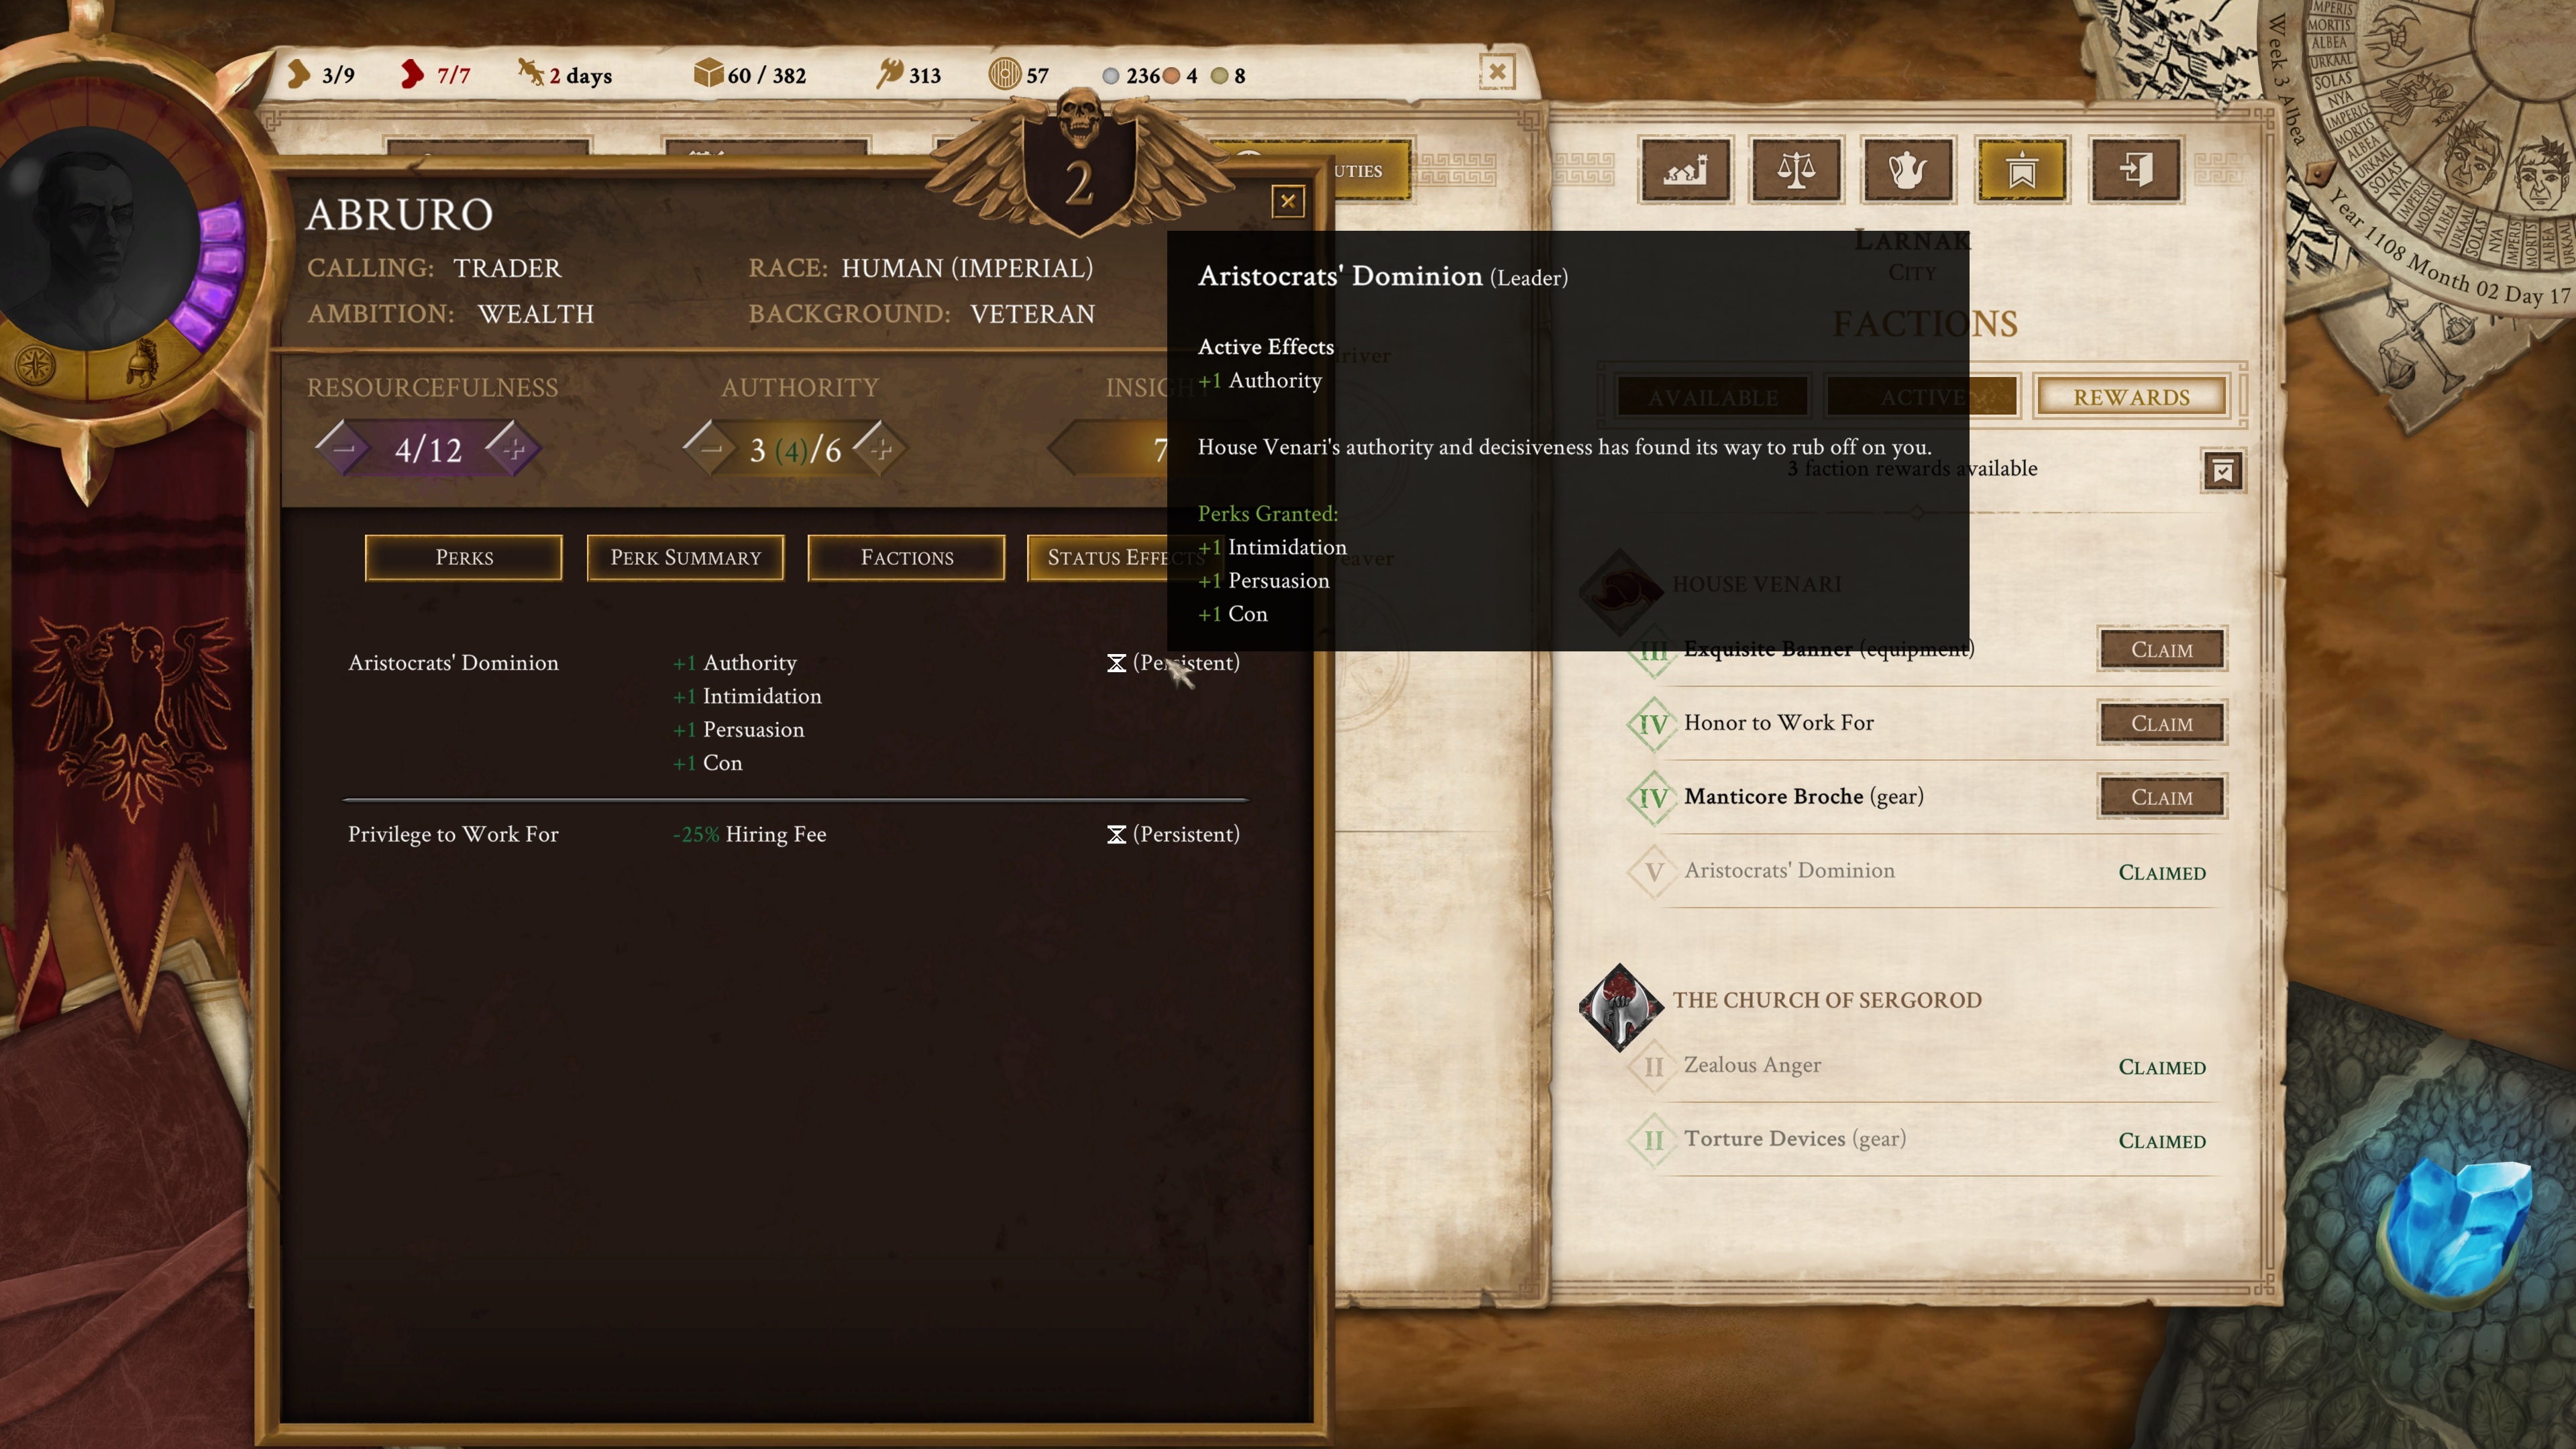Viewport: 2576px width, 1449px height.
Task: Select the Active factions tab
Action: (x=1922, y=397)
